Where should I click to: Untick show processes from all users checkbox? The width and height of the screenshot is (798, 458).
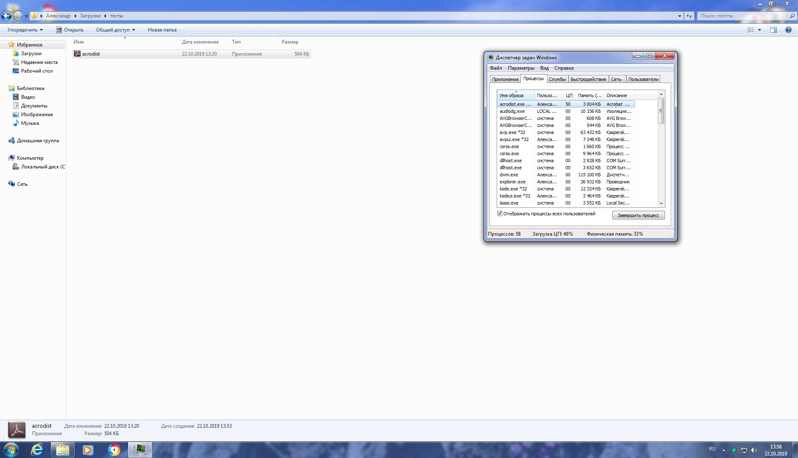tap(500, 214)
